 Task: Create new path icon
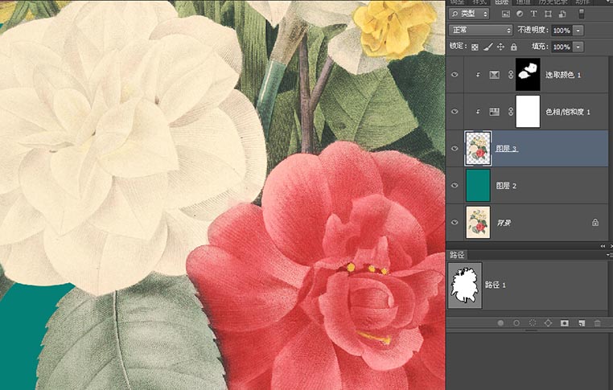582,322
